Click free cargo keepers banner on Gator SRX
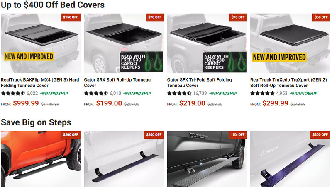 point(141,62)
